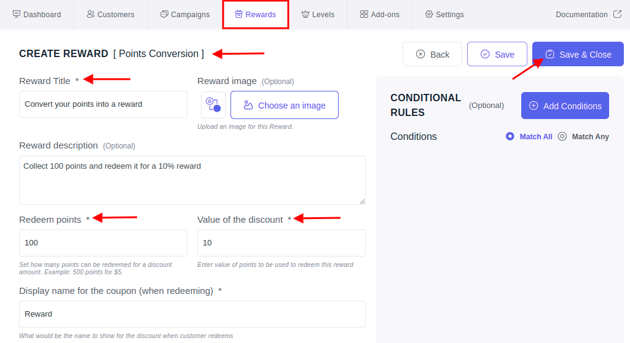Click the Add-ons grid icon

click(364, 15)
